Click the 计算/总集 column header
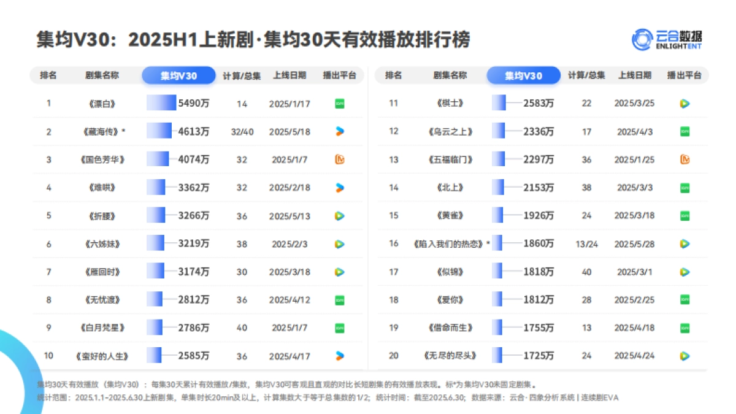This screenshot has height=414, width=736. pos(241,75)
